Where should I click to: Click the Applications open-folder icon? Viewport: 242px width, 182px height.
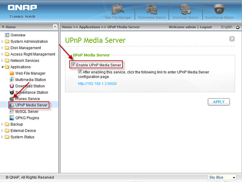[7, 67]
